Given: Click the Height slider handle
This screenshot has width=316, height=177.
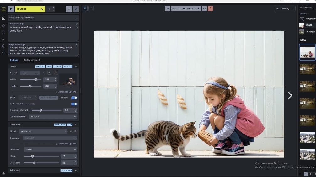Looking at the screenshot, I should pyautogui.click(x=30, y=86).
